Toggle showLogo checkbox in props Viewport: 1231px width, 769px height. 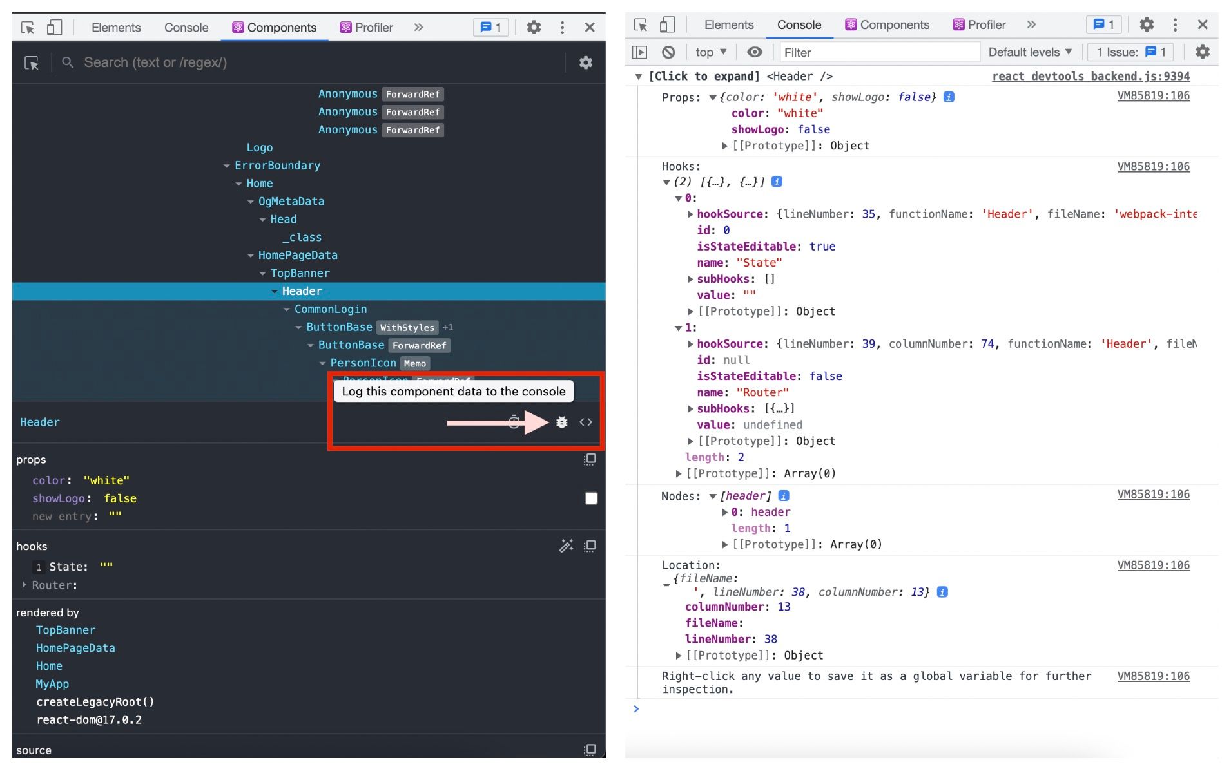tap(591, 498)
